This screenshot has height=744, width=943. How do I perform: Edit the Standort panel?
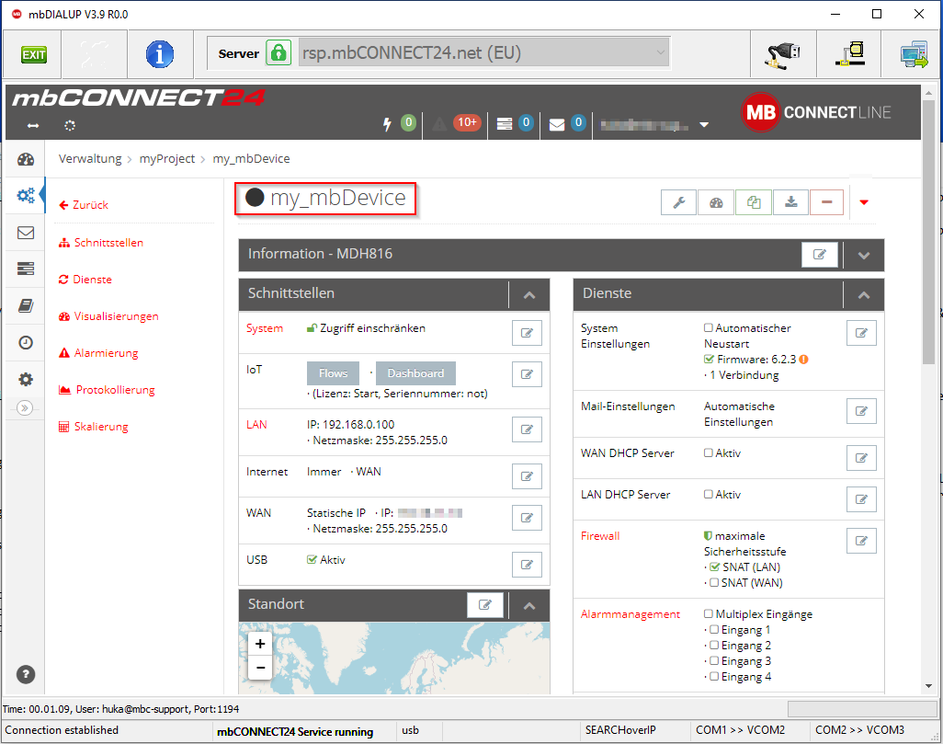tap(484, 605)
